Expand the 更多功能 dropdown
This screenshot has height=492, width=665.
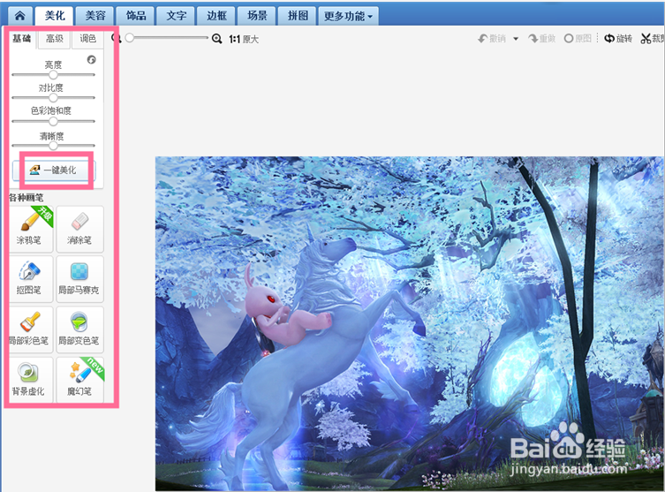coord(348,16)
